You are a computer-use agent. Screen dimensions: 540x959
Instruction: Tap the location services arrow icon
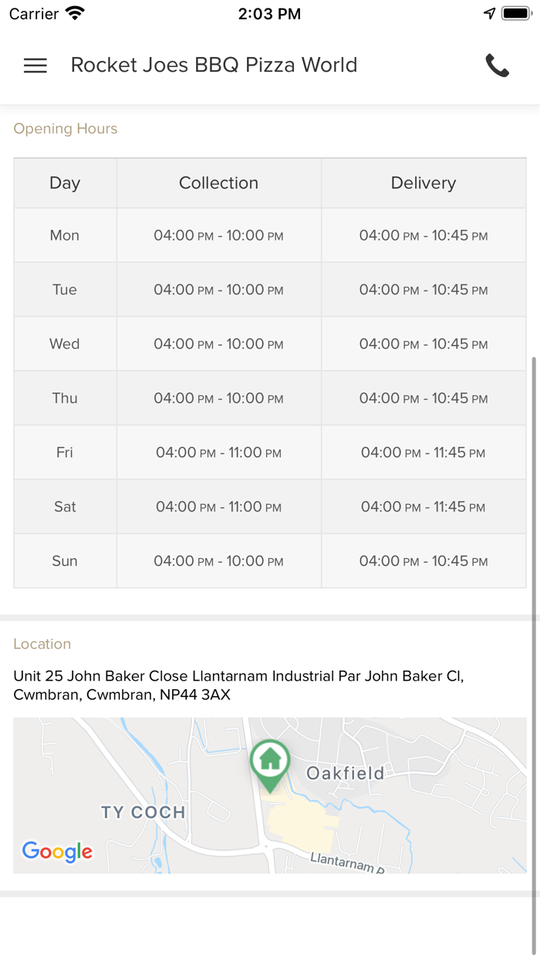point(489,14)
